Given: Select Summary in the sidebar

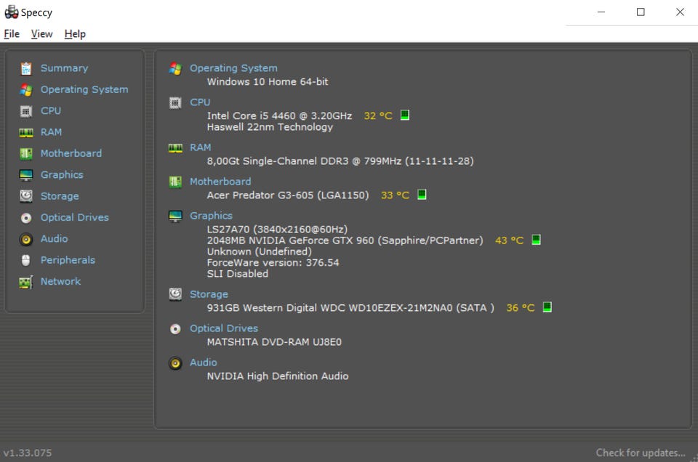Looking at the screenshot, I should [x=64, y=68].
